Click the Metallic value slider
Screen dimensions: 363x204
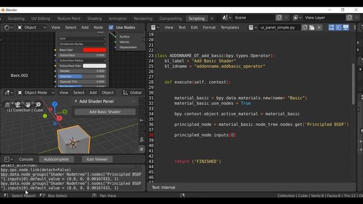click(82, 71)
